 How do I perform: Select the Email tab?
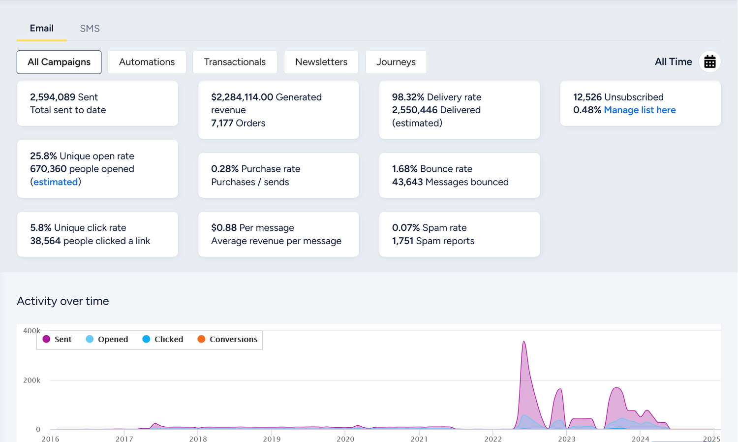41,29
